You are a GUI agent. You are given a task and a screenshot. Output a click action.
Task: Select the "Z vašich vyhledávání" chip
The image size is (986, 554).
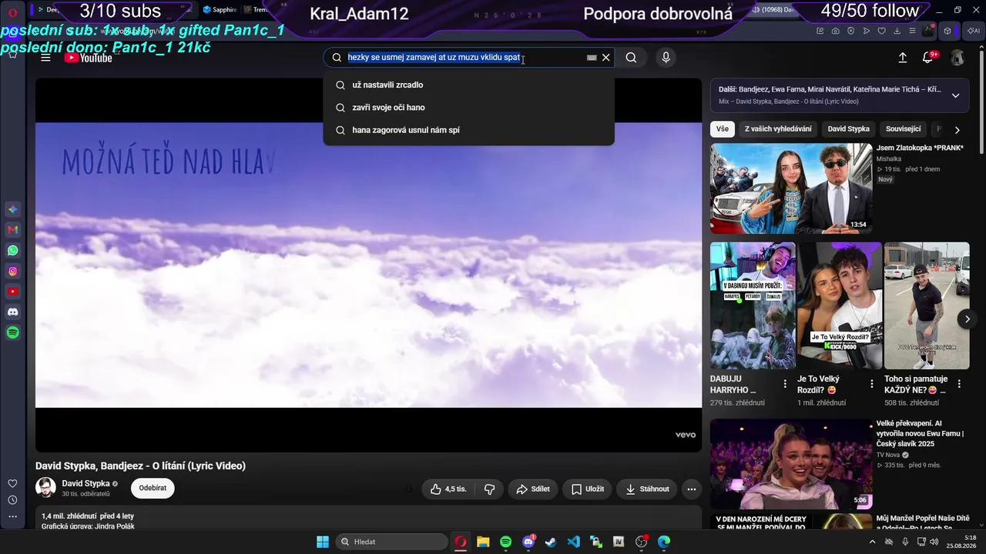tap(778, 129)
